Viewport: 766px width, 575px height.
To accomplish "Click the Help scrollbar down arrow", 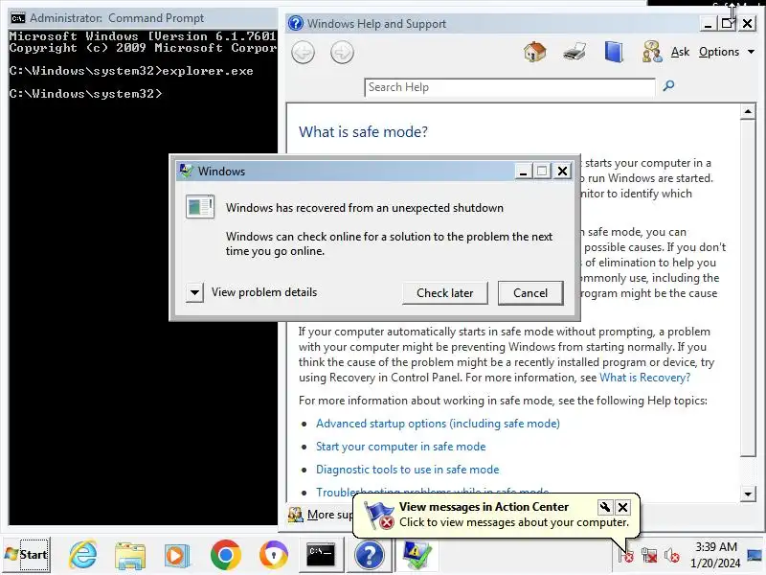I will coord(748,494).
